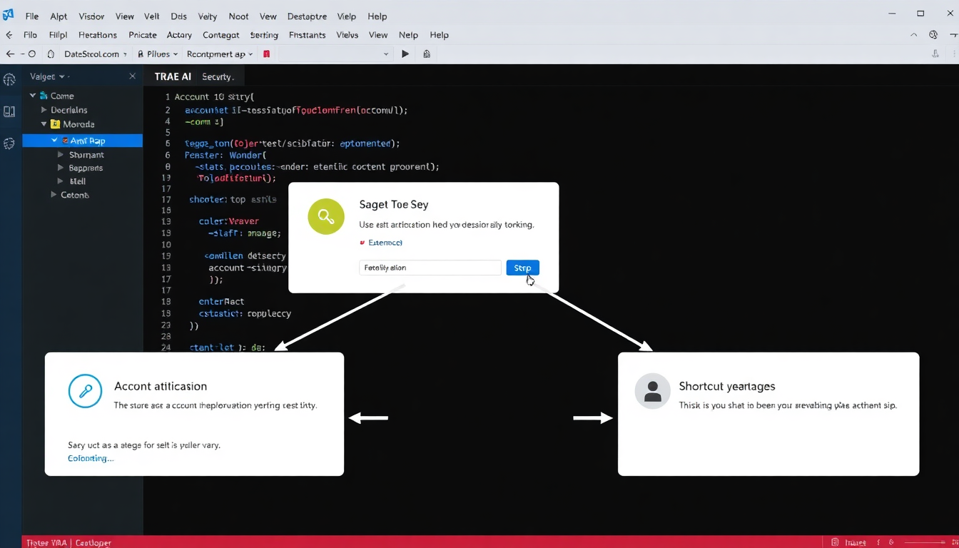The height and width of the screenshot is (548, 959).
Task: Select the search icon in the Saget dialog
Action: [x=325, y=216]
